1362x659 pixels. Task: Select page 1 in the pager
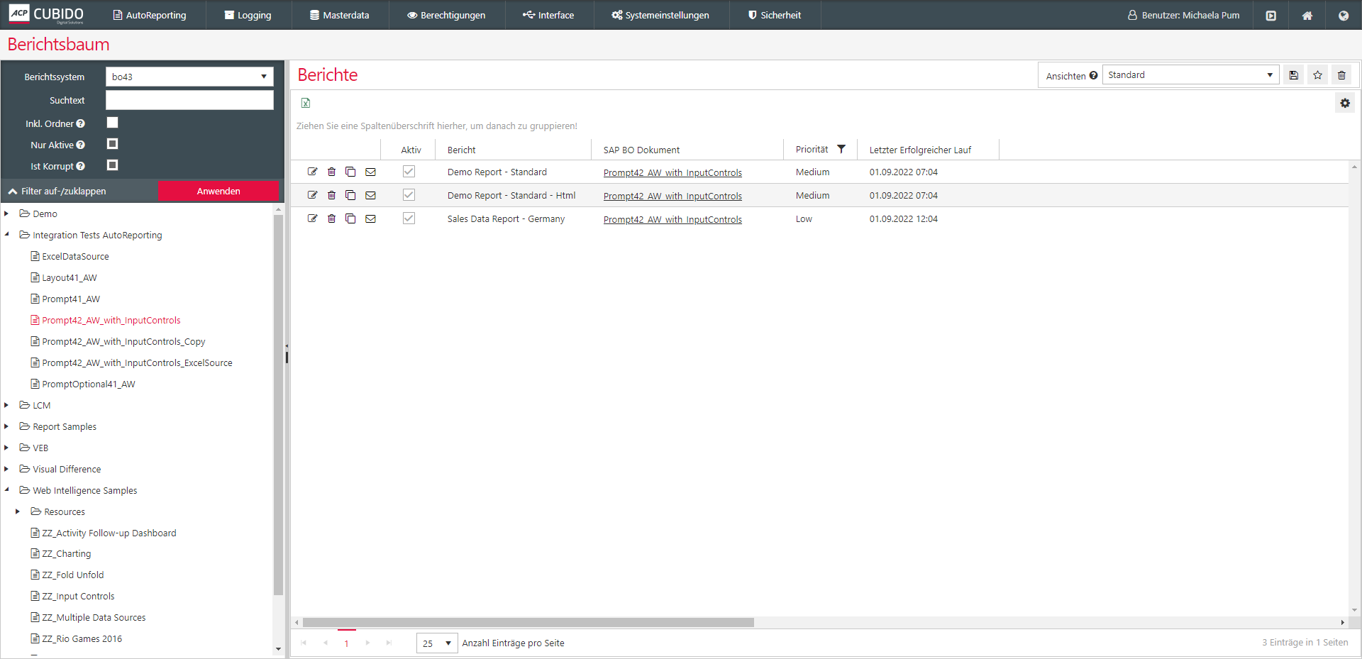tap(346, 643)
